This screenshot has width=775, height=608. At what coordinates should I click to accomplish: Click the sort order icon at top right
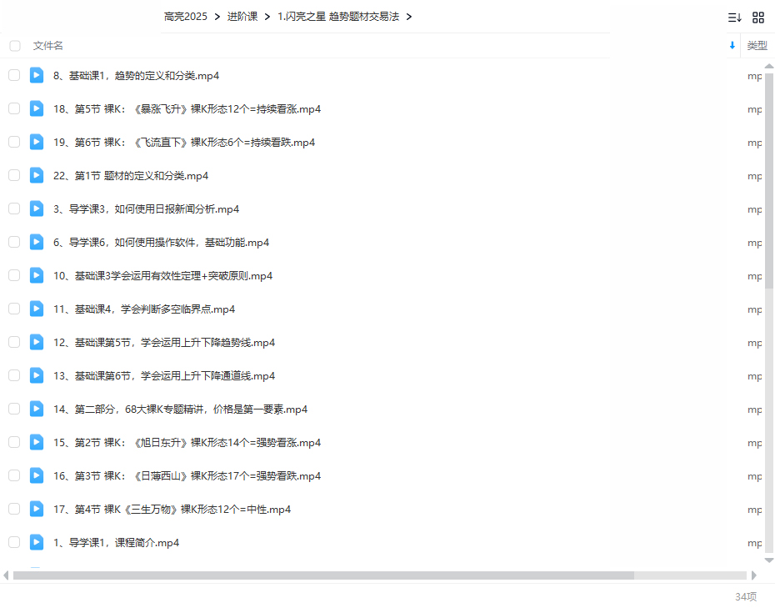tap(734, 18)
